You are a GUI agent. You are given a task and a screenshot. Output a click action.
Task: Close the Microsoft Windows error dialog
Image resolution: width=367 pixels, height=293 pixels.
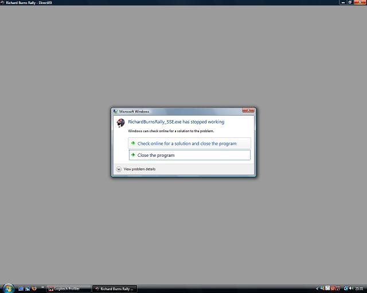pyautogui.click(x=248, y=110)
